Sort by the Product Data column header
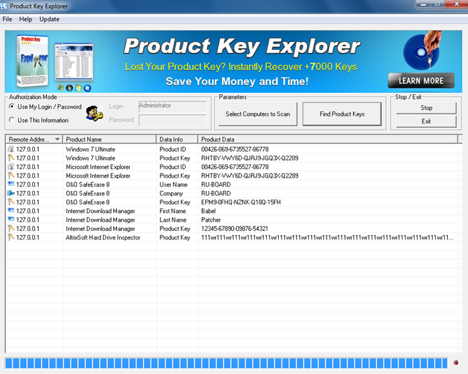Viewport: 468px width, 374px height. 328,140
